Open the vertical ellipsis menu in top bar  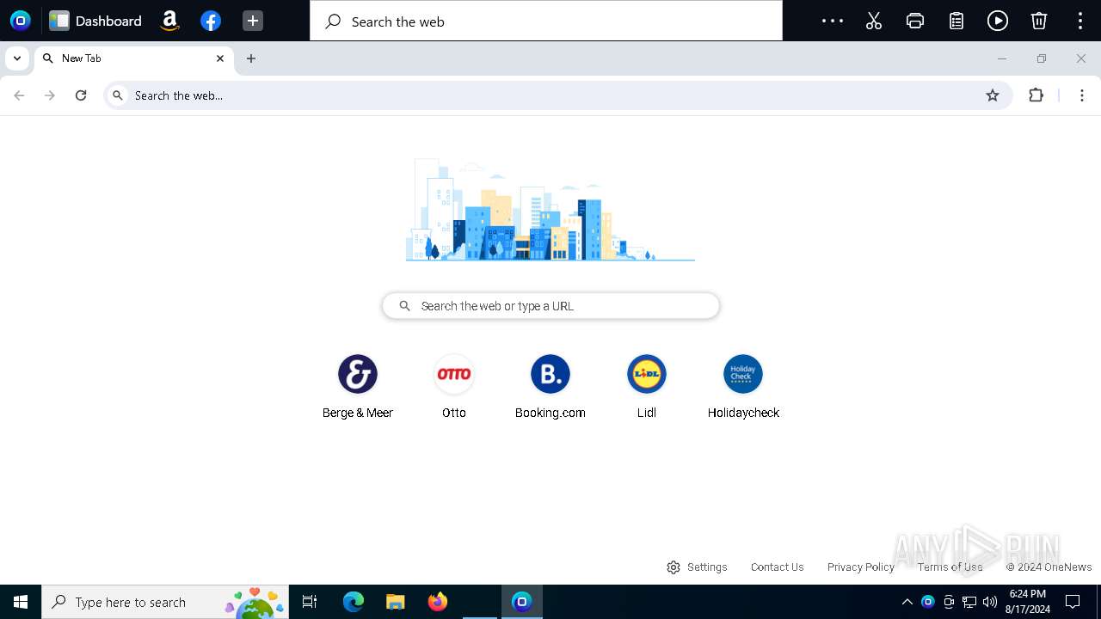[1080, 21]
